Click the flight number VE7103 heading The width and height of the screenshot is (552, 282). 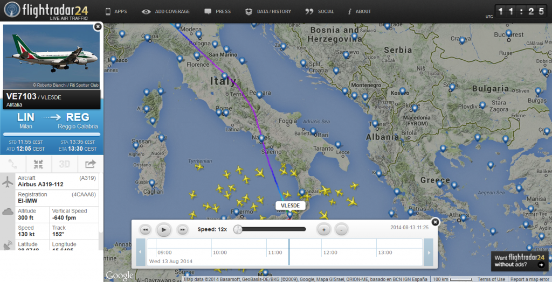tap(21, 96)
